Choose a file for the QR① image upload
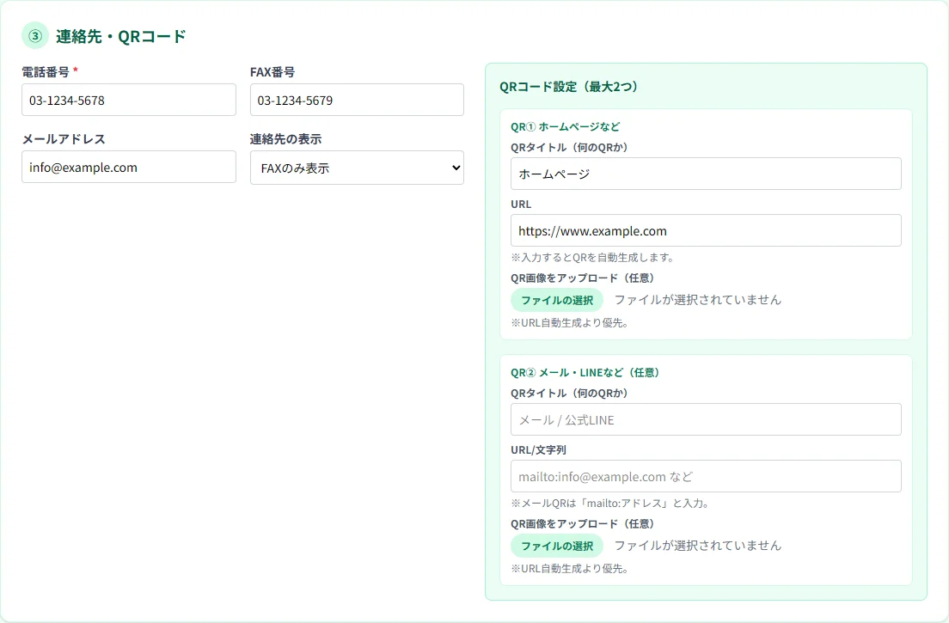The height and width of the screenshot is (623, 949). [557, 300]
